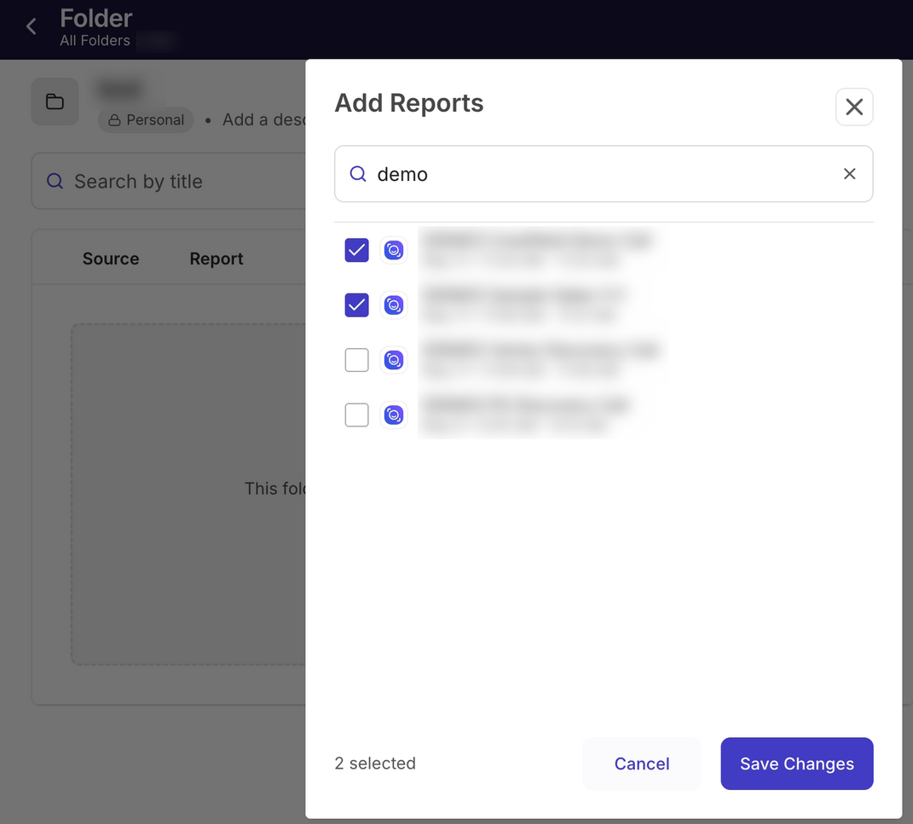This screenshot has width=913, height=824.
Task: Click the demo search input field
Action: (x=604, y=174)
